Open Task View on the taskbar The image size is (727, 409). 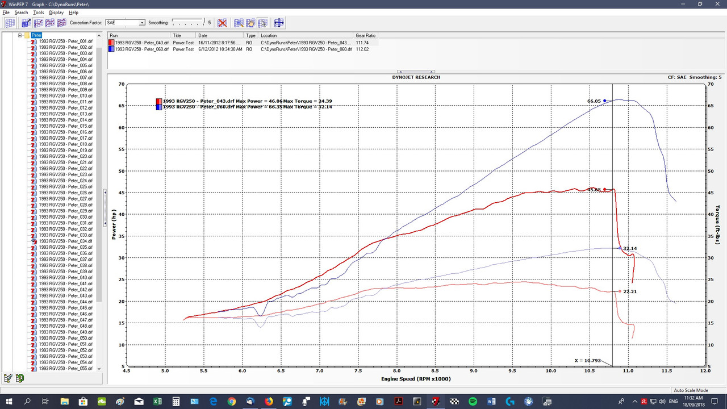coord(45,401)
